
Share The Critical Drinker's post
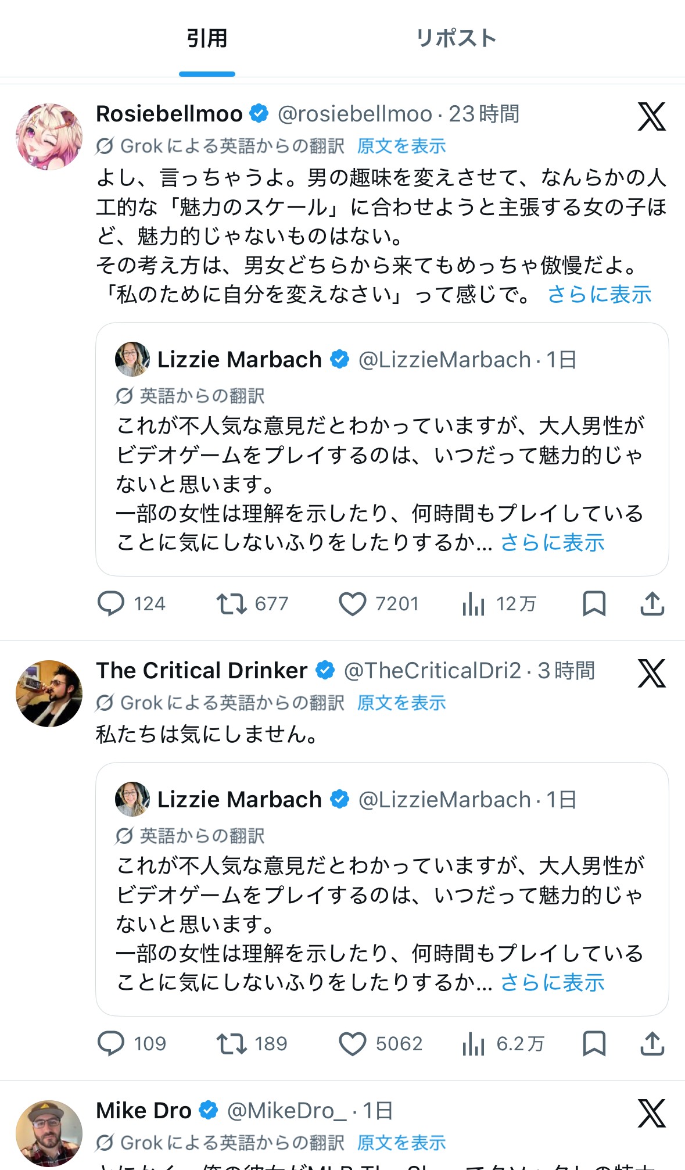(652, 1044)
